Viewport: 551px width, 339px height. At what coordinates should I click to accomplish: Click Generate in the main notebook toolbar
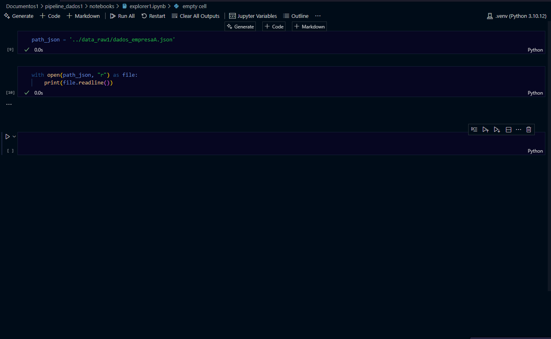pos(19,16)
